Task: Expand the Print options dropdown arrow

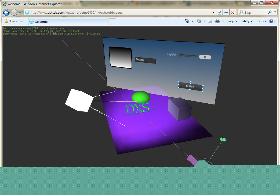Action: click(223, 21)
